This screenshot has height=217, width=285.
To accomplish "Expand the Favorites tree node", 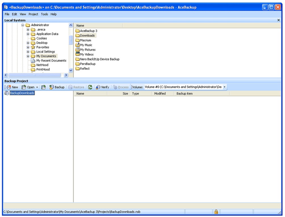I will pos(28,47).
